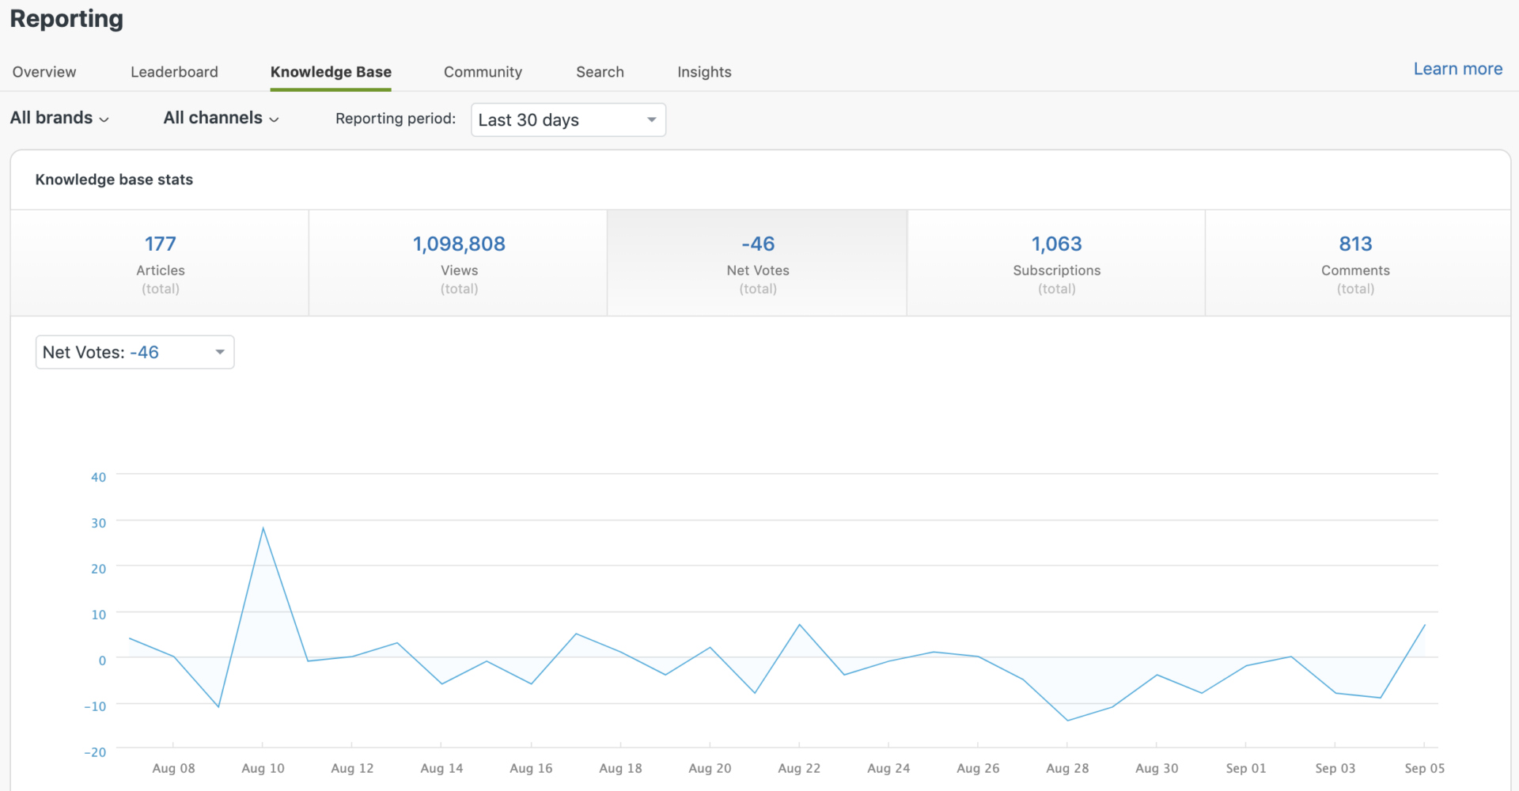Click the Aug 28 lowest chart point

pyautogui.click(x=1067, y=720)
